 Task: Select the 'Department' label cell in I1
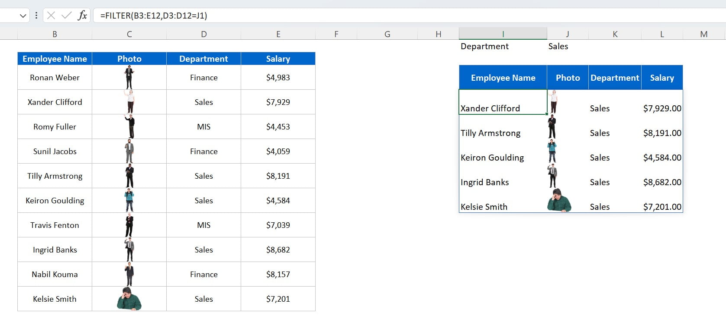coord(503,46)
